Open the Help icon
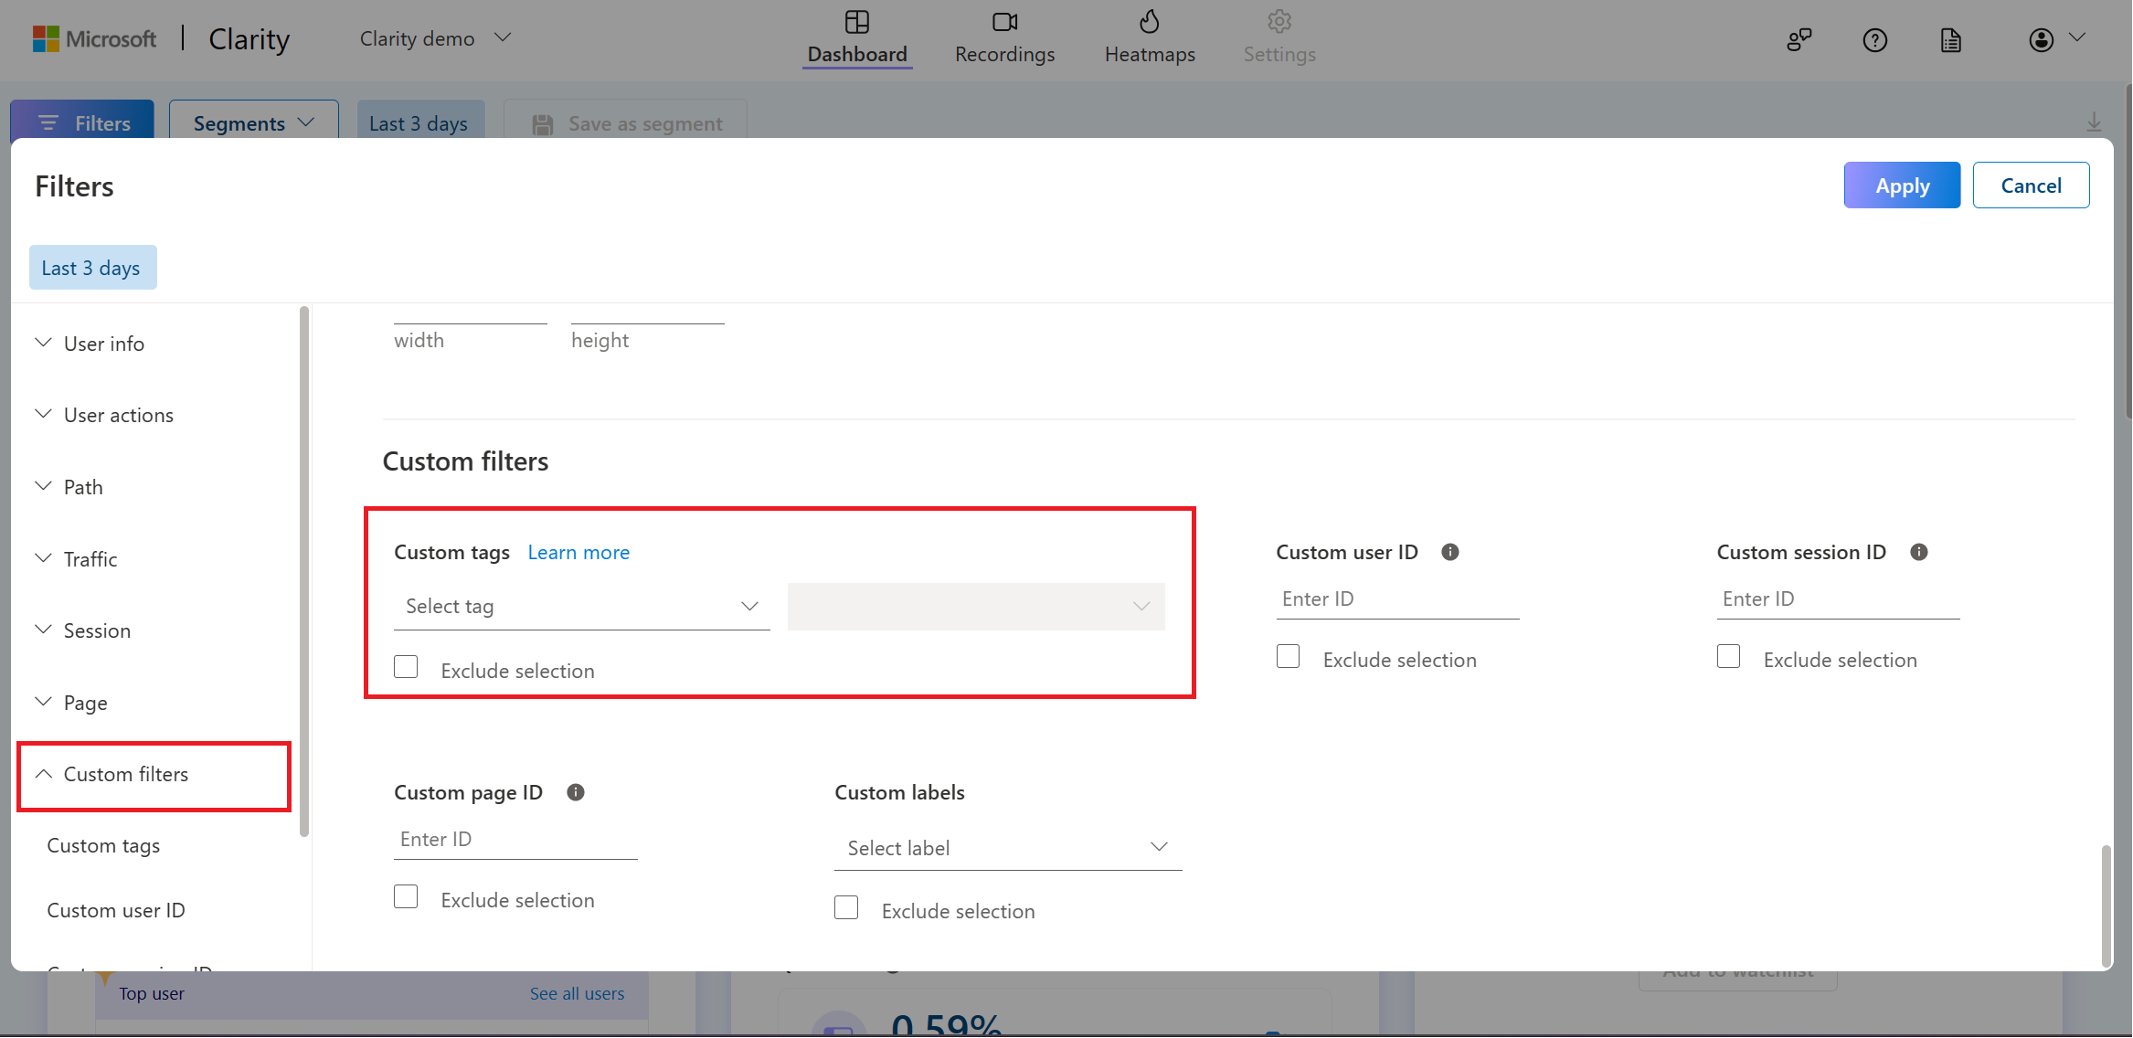The image size is (2133, 1038). point(1875,39)
